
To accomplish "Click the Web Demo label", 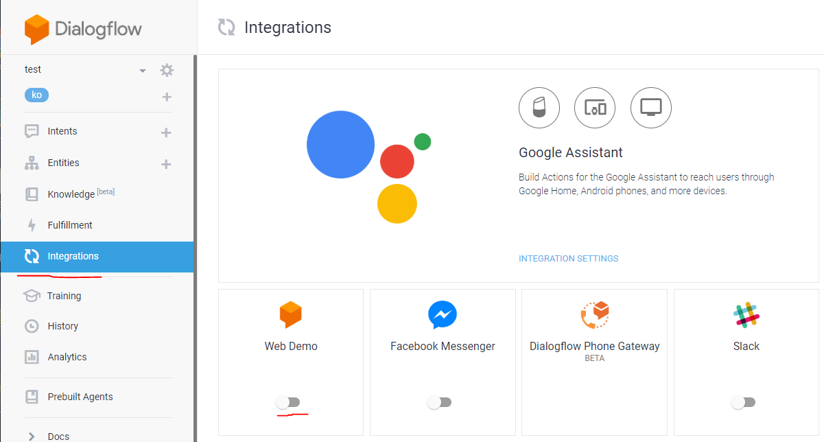I will 291,346.
